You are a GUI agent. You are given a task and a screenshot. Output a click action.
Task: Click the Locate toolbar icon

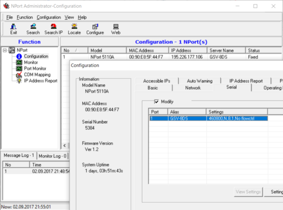(x=74, y=29)
